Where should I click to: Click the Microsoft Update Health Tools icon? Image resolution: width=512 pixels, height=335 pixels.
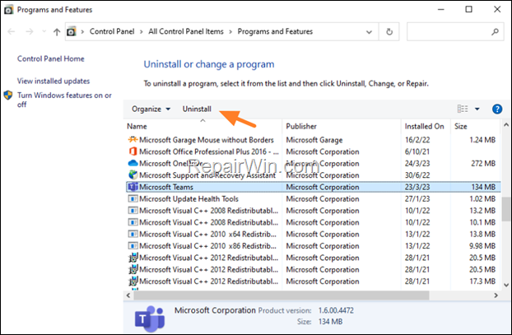tap(133, 198)
